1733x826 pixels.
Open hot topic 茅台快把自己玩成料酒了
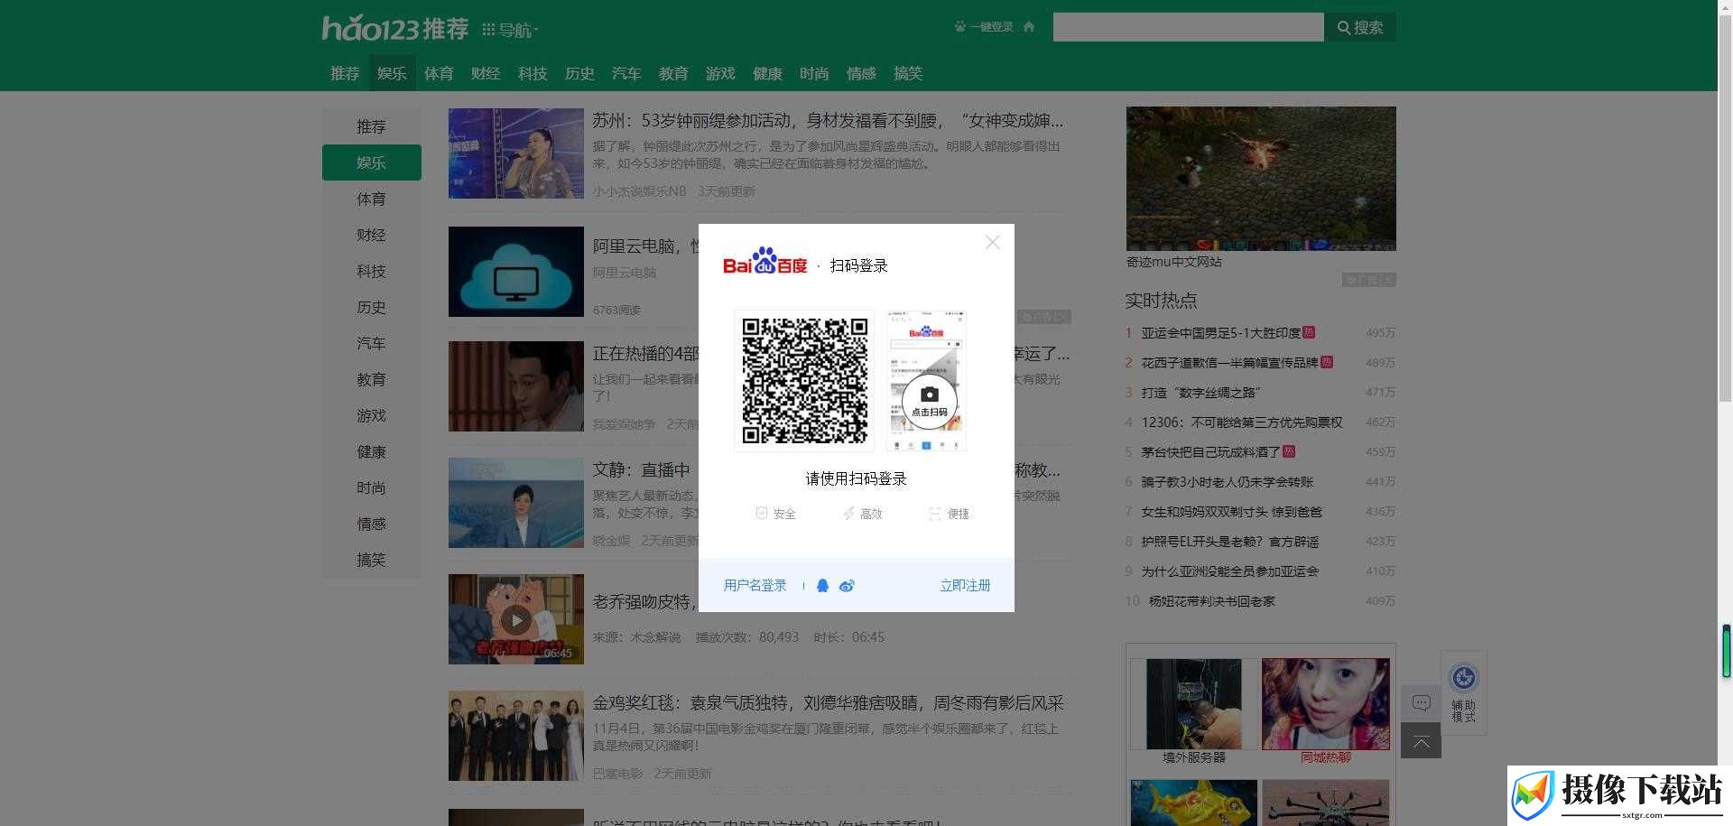coord(1210,452)
